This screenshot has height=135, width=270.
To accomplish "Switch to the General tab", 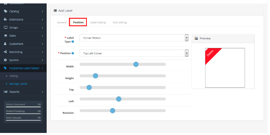I will (x=61, y=22).
